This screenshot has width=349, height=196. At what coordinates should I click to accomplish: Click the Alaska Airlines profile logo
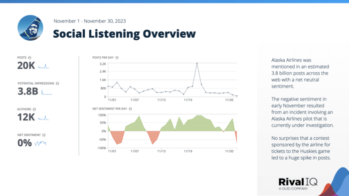pyautogui.click(x=30, y=28)
